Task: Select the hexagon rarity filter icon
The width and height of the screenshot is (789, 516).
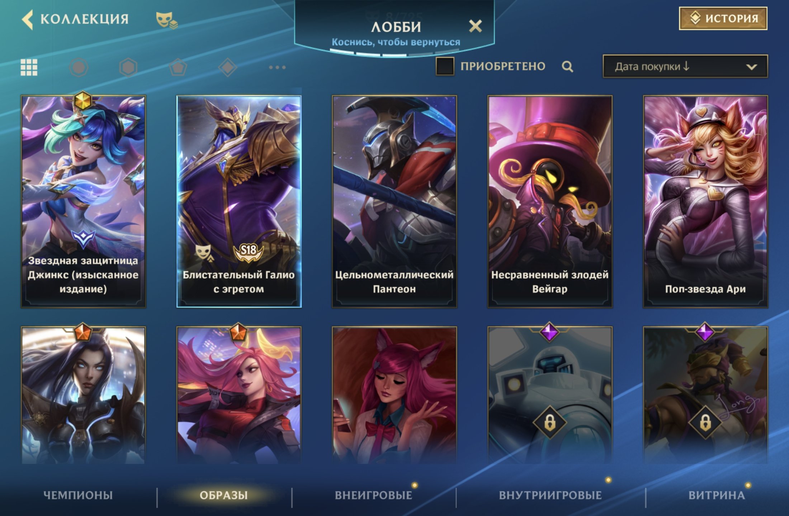Action: click(128, 67)
